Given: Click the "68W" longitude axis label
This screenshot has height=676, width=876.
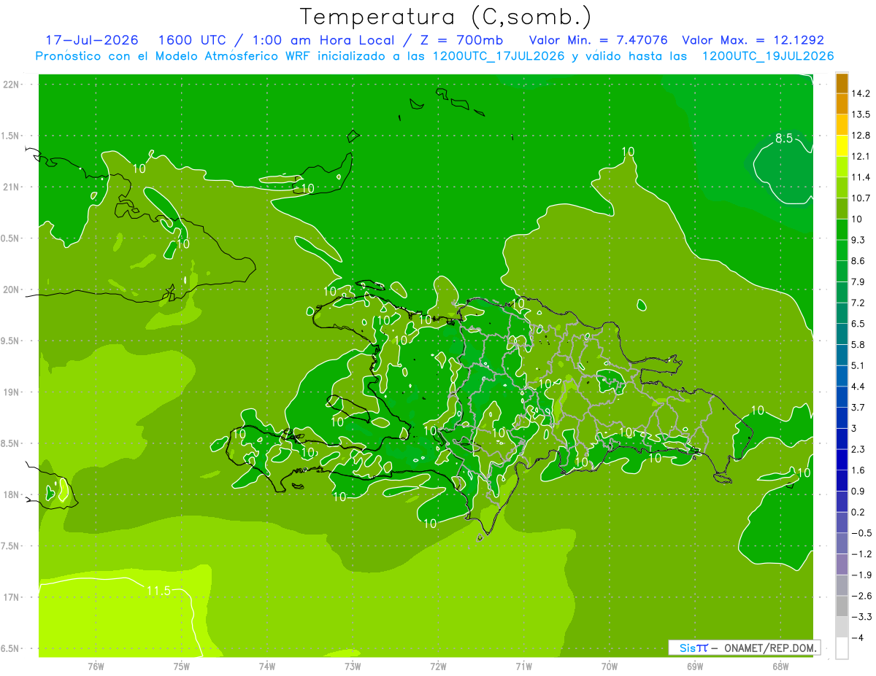Looking at the screenshot, I should click(780, 666).
